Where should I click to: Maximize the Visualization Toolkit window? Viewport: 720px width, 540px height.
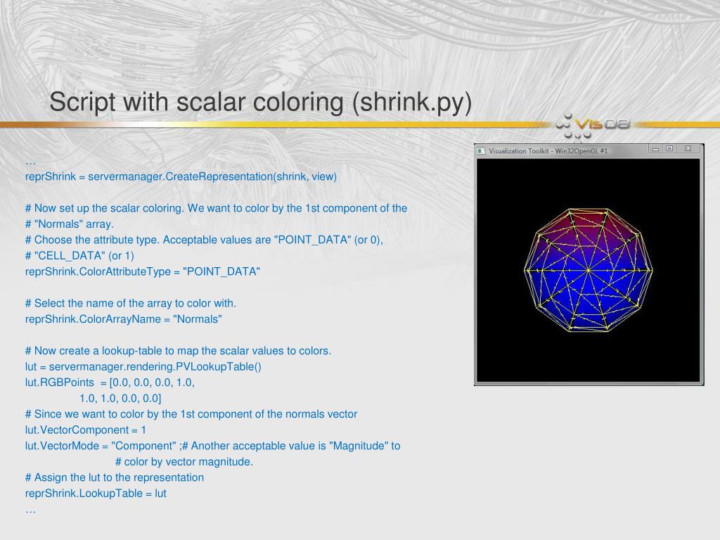tap(669, 149)
